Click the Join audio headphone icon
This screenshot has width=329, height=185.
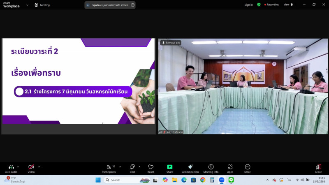click(11, 167)
